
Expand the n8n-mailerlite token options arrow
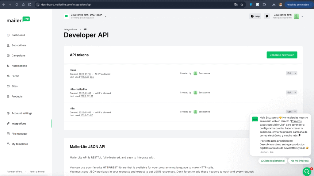pyautogui.click(x=295, y=93)
